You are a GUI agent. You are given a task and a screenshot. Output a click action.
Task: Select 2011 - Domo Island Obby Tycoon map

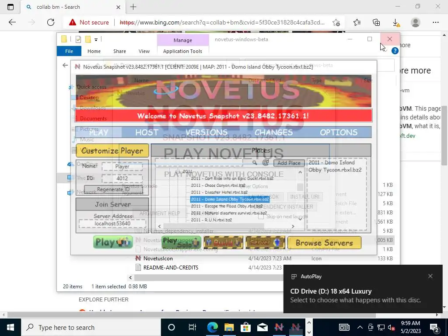tap(230, 199)
